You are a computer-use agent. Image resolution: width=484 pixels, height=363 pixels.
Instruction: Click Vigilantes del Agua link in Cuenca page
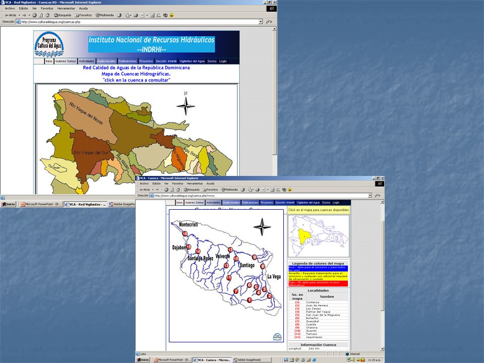(x=308, y=203)
